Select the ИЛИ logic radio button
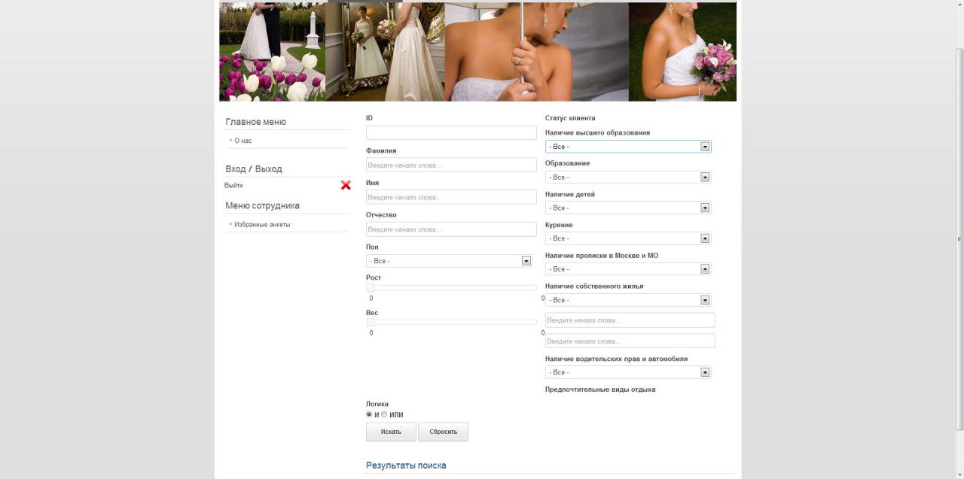 point(384,414)
